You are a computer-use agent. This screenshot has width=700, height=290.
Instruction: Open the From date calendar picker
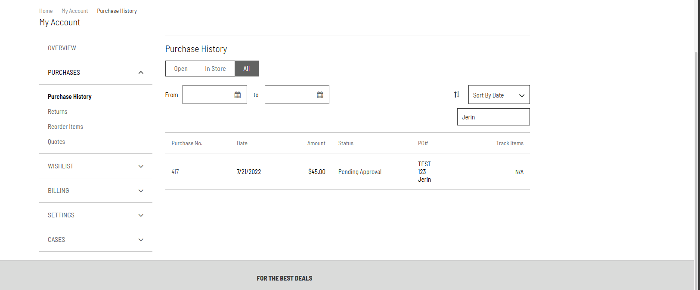click(x=237, y=95)
